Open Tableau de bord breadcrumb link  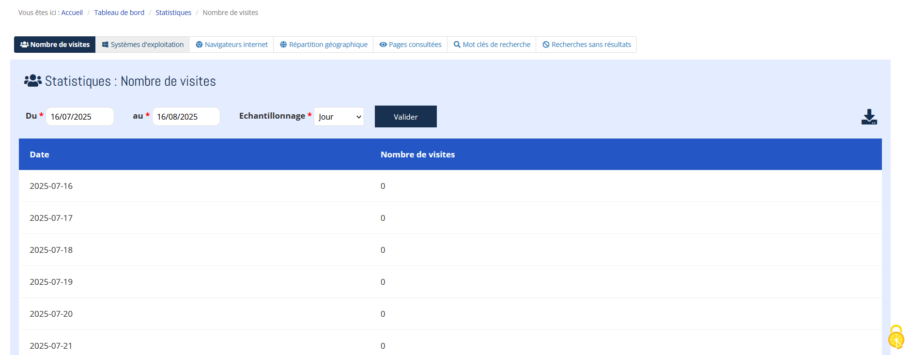119,13
